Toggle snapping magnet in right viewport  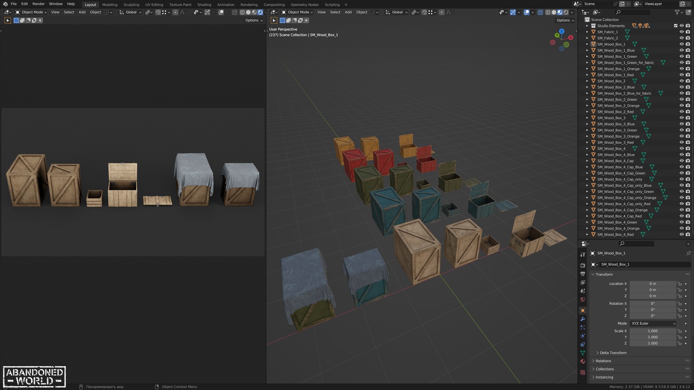(424, 12)
